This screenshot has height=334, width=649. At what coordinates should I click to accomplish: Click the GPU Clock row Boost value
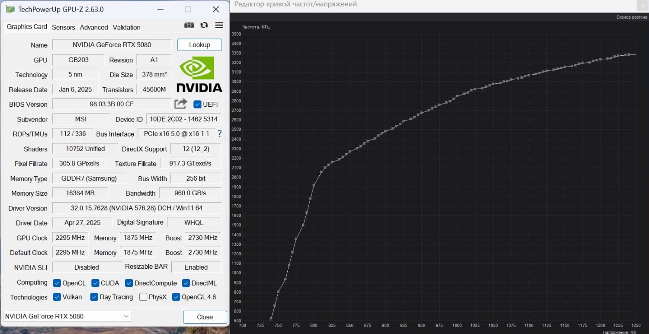click(202, 238)
